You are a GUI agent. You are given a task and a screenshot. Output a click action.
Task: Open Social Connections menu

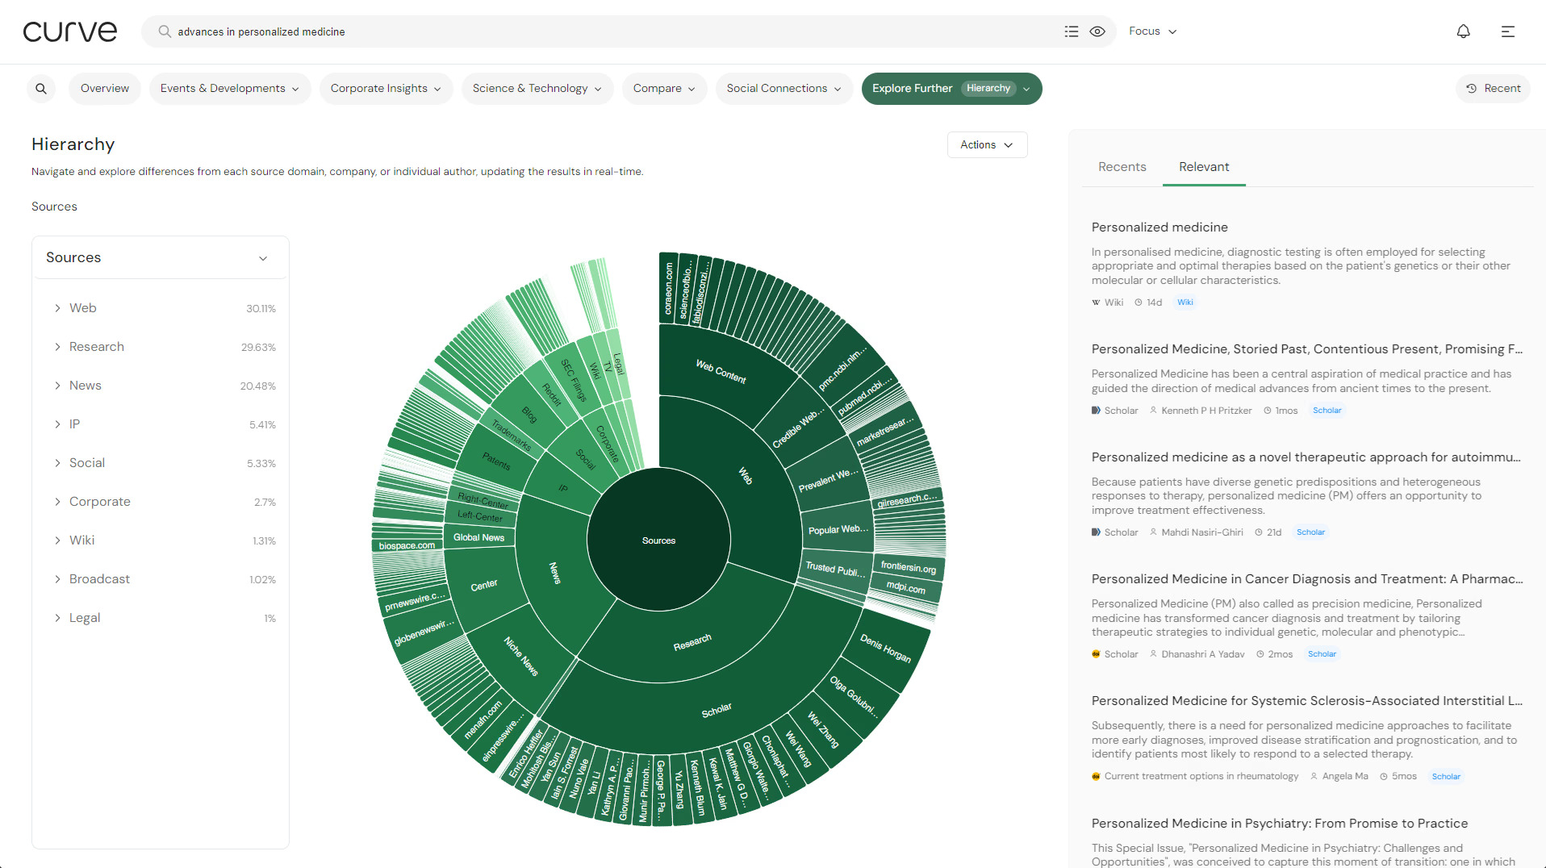coord(783,89)
